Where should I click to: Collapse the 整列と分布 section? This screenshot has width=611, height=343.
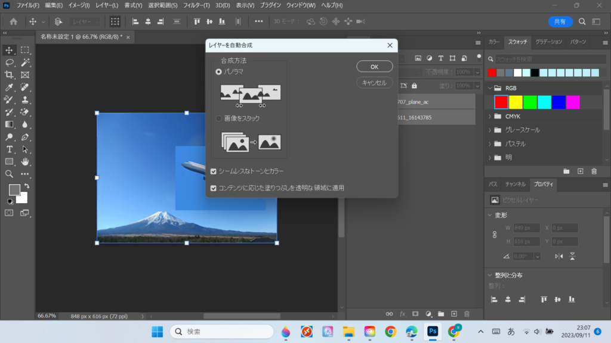pyautogui.click(x=490, y=275)
